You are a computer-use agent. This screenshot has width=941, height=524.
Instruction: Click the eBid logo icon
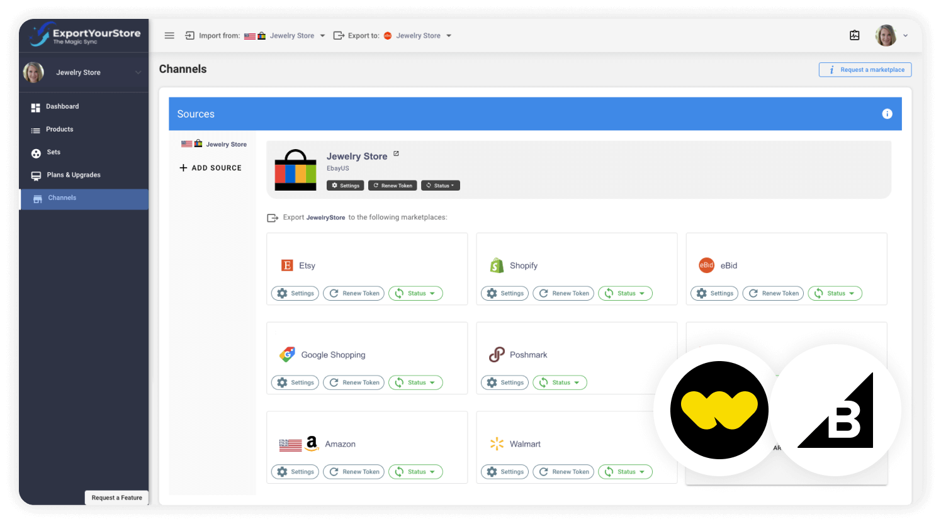pyautogui.click(x=707, y=265)
